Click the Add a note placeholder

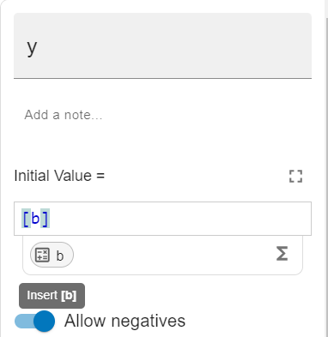point(64,115)
